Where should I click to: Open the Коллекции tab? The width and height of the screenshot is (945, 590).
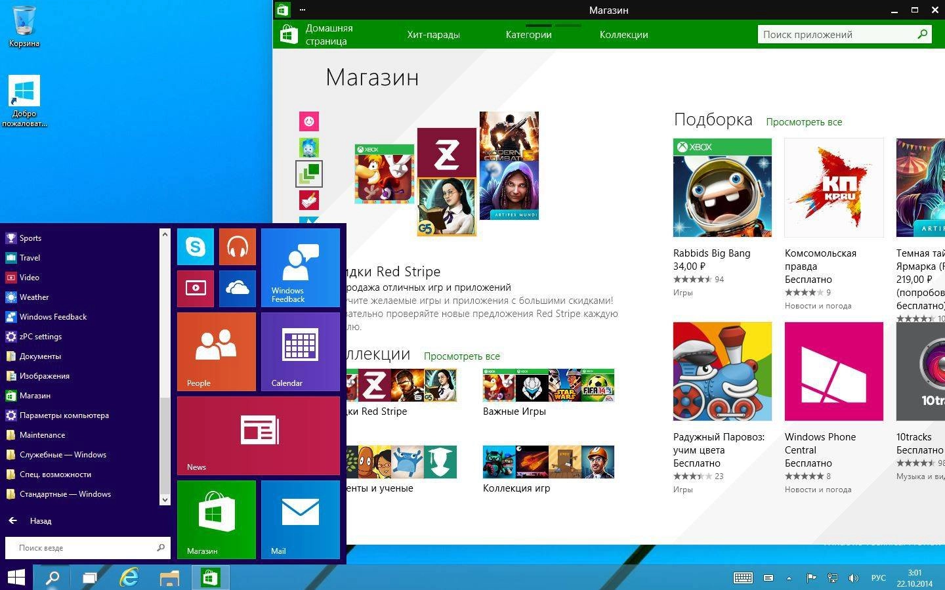click(x=623, y=35)
